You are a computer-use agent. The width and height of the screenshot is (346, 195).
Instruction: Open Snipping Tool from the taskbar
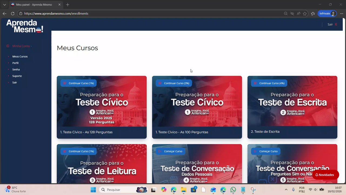[x=253, y=190]
